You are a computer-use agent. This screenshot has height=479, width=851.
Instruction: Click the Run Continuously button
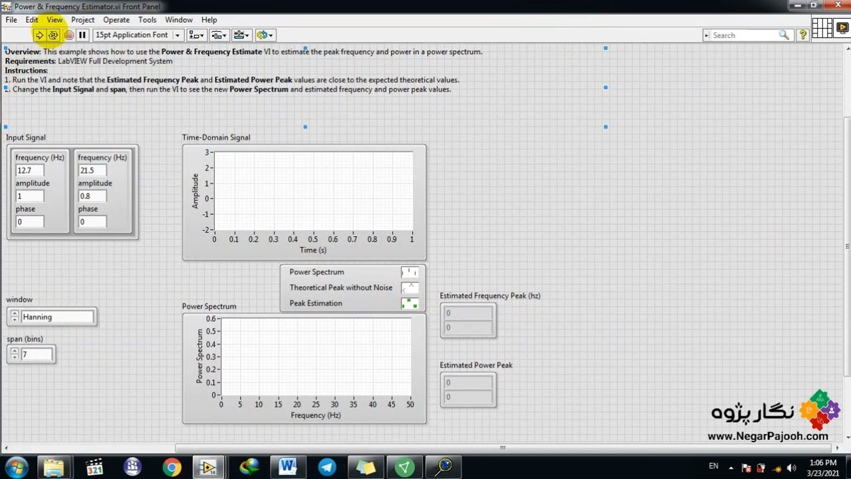[x=53, y=35]
